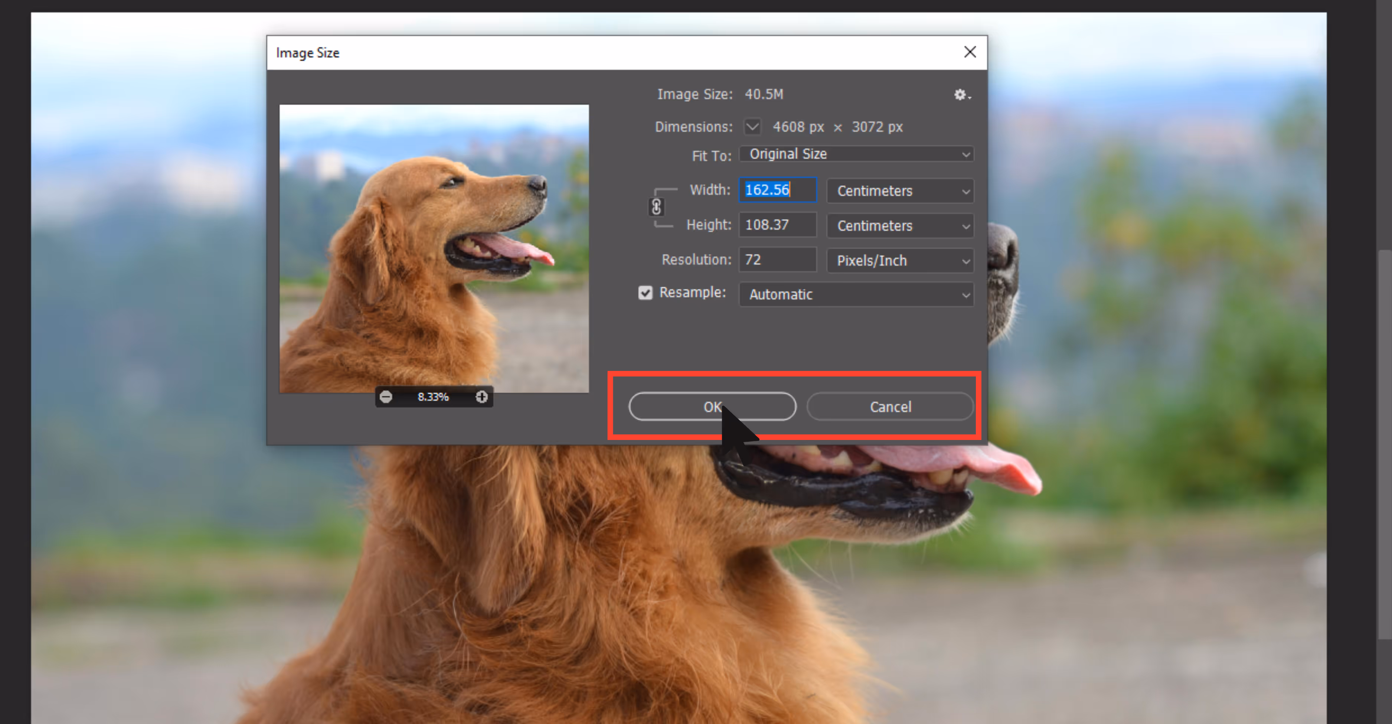This screenshot has height=724, width=1392.
Task: Click the 40.5M image size value
Action: [764, 94]
